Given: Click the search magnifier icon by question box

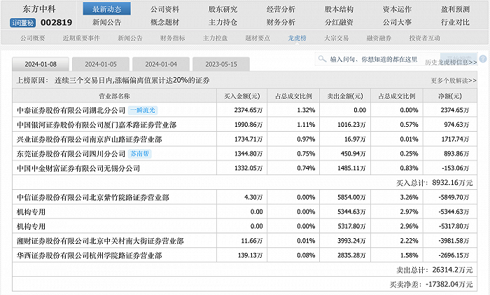Looking at the screenshot, I should (x=323, y=60).
